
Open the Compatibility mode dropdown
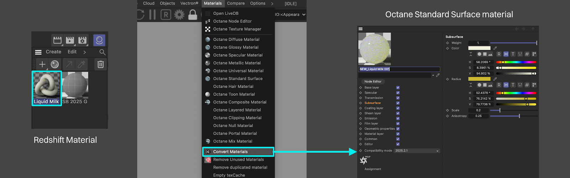pos(417,151)
